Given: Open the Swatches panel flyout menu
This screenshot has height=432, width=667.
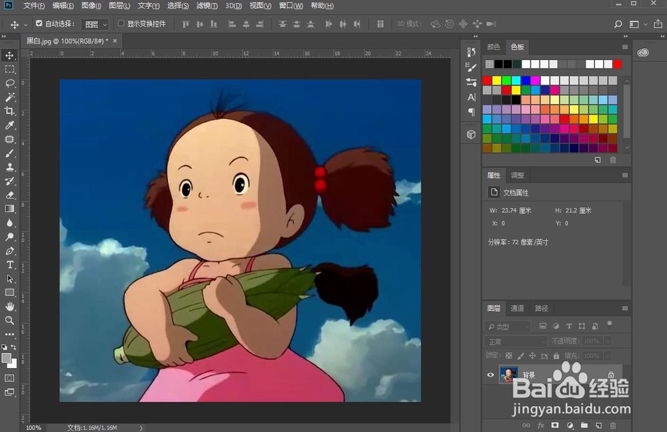Looking at the screenshot, I should [625, 47].
